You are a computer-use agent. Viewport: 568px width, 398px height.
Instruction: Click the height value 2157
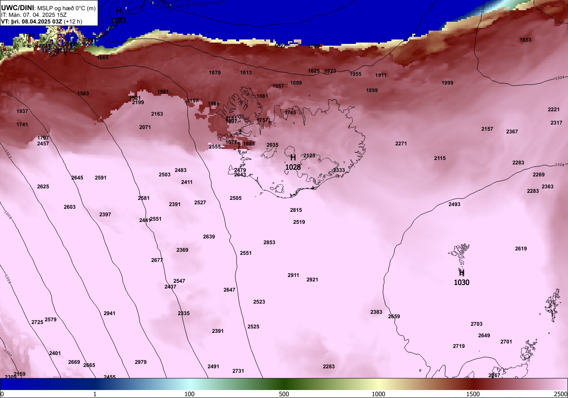(x=487, y=129)
